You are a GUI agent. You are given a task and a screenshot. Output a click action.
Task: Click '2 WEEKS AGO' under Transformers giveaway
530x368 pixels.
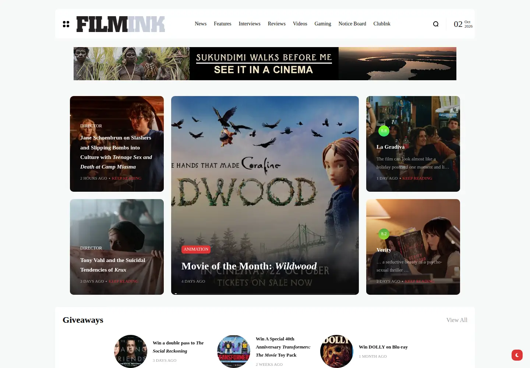tap(269, 364)
